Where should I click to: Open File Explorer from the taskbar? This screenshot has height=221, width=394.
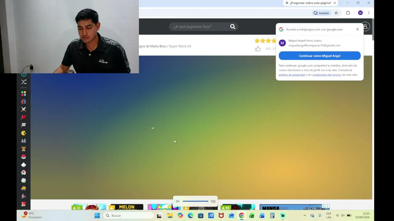[170, 215]
